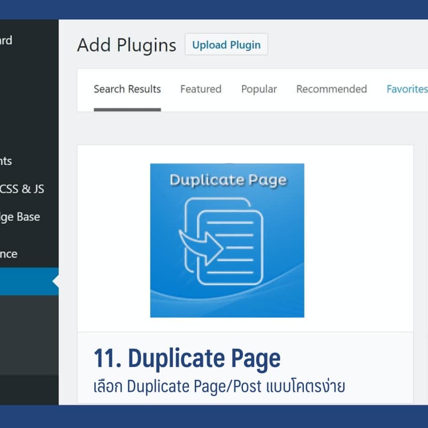Open the sidebar item ending in "nts"
Screen dimensions: 428x428
6,161
